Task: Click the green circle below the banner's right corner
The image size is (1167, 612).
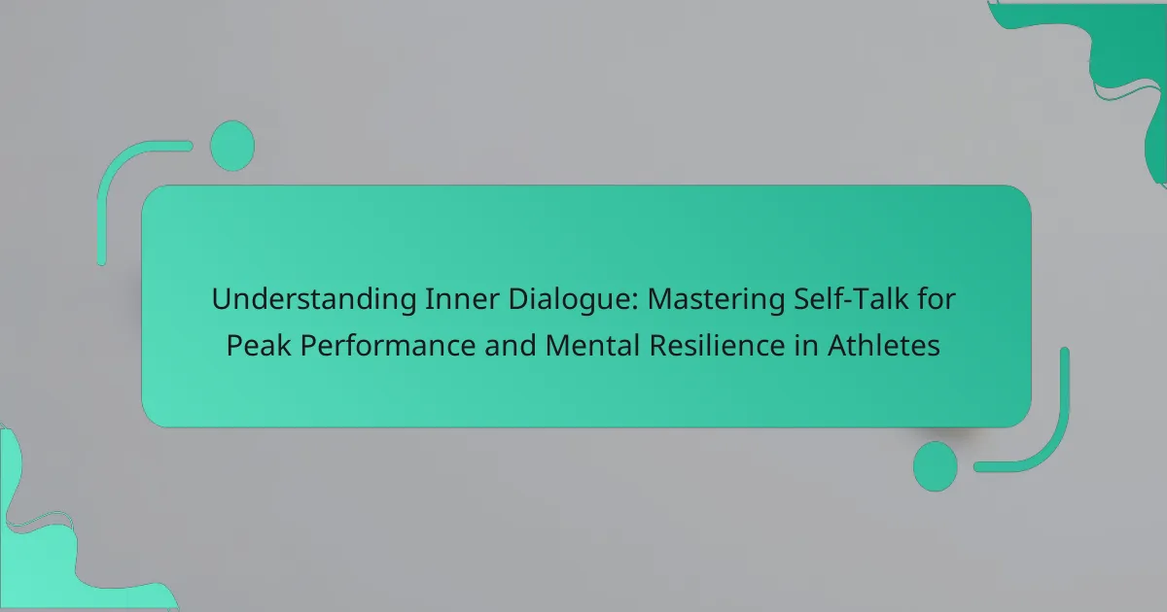Action: point(935,465)
